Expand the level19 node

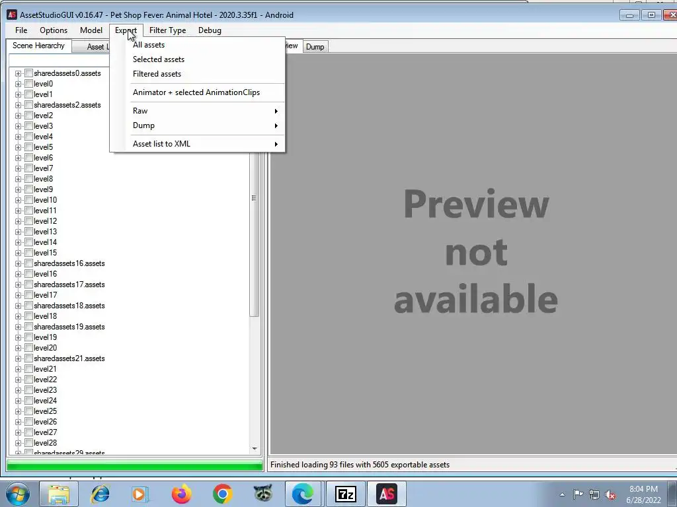18,337
